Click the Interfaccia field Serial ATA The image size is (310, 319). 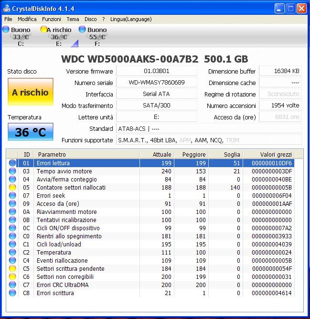pos(157,94)
